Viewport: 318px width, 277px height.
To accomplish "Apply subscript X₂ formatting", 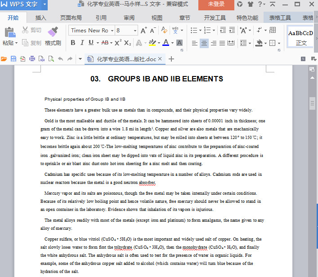I will (128, 43).
